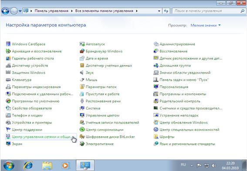
Task: Click the Мышь icon
Action: tap(82, 80)
